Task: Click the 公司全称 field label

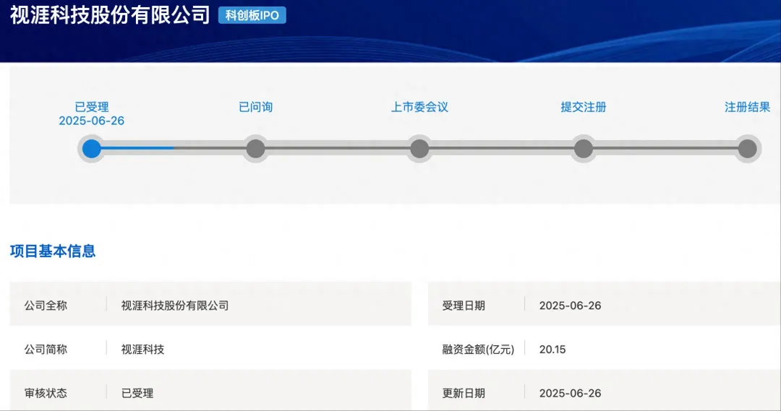Action: coord(46,306)
